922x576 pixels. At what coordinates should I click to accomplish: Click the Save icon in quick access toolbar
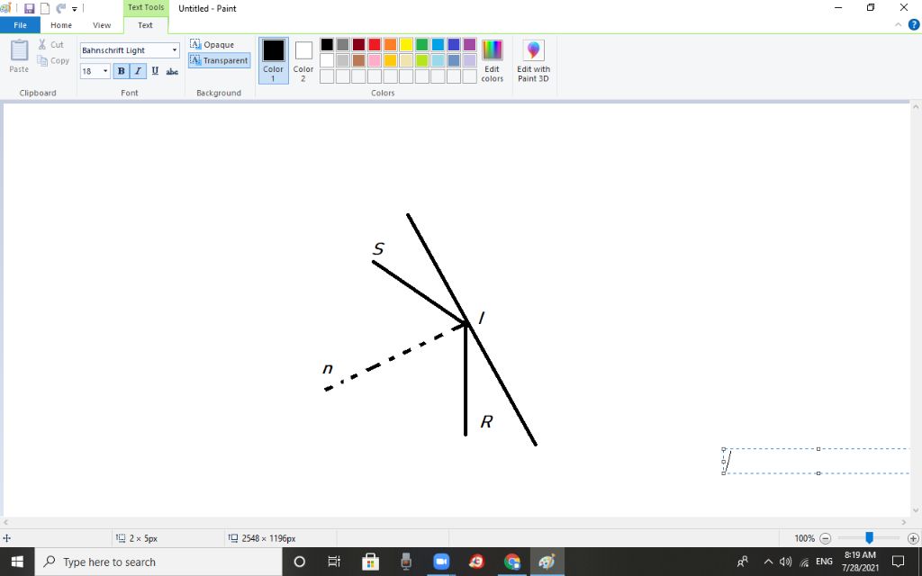tap(29, 9)
